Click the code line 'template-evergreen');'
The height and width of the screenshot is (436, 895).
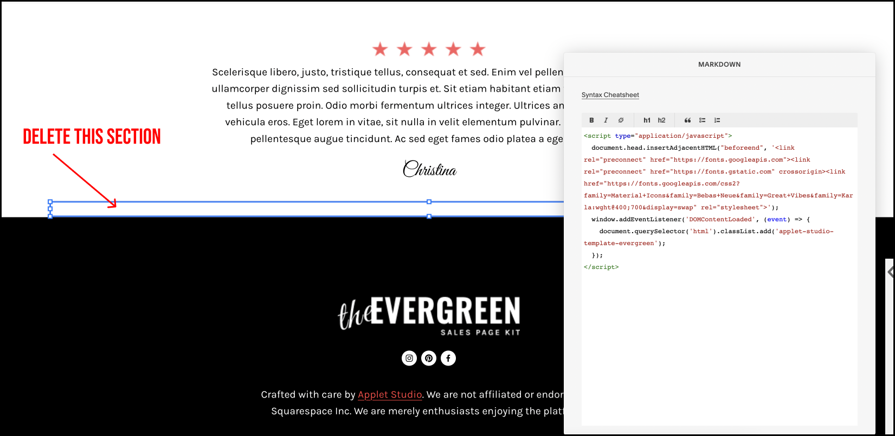pyautogui.click(x=624, y=243)
